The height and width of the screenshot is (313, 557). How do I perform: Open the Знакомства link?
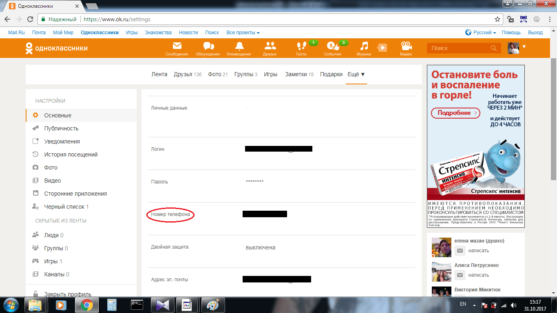point(158,33)
